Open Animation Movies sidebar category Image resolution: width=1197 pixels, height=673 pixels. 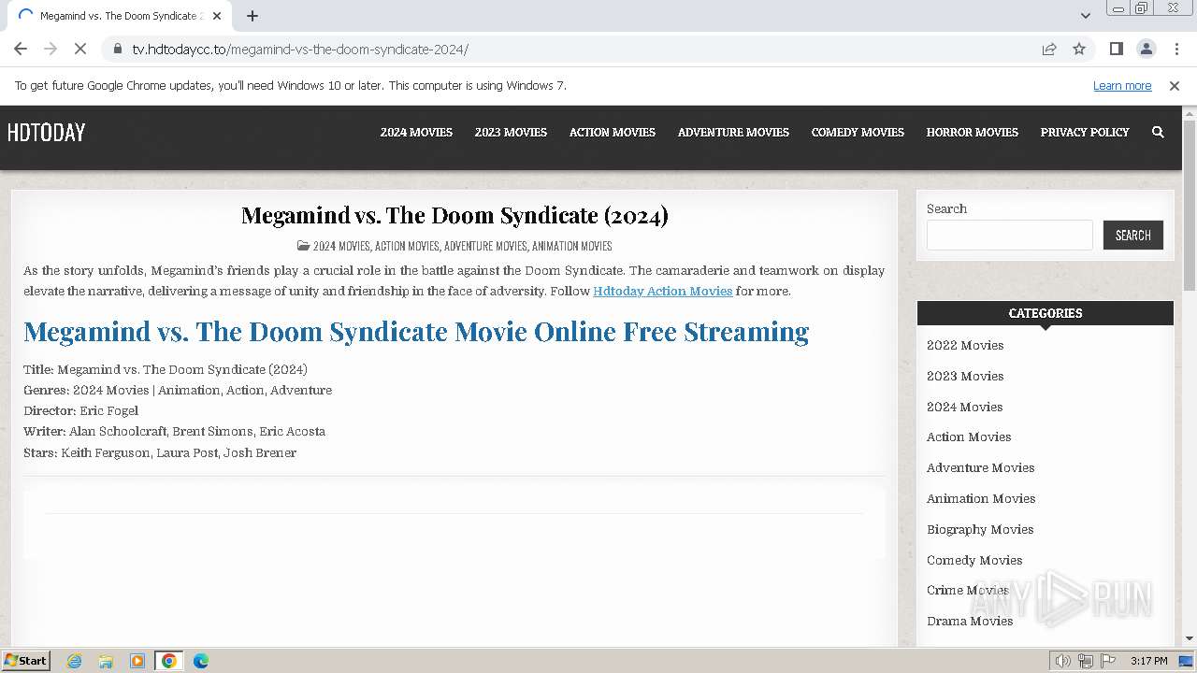click(x=981, y=499)
